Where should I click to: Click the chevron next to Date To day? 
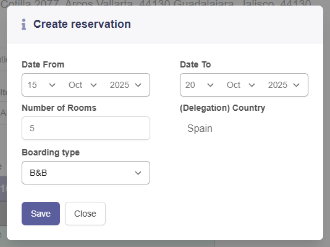pyautogui.click(x=210, y=85)
